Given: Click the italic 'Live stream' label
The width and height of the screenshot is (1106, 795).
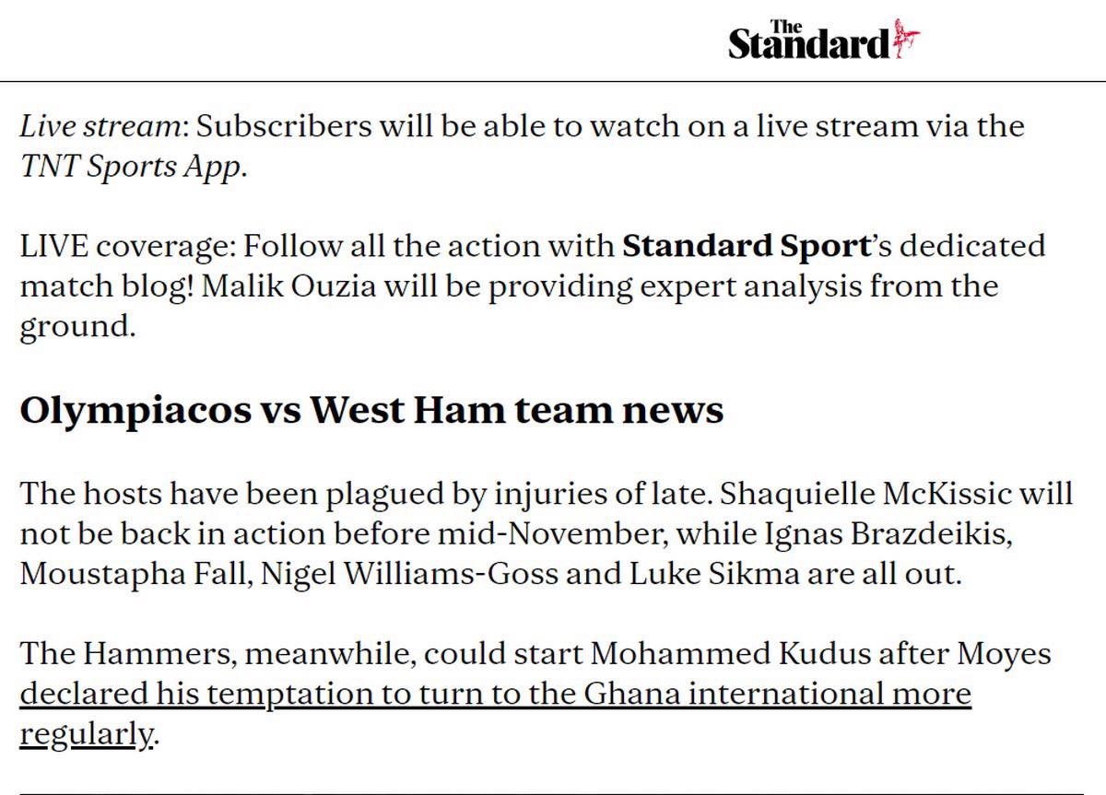Looking at the screenshot, I should click(x=100, y=126).
